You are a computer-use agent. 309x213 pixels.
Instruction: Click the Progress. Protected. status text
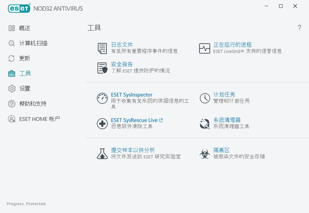[x=26, y=204]
